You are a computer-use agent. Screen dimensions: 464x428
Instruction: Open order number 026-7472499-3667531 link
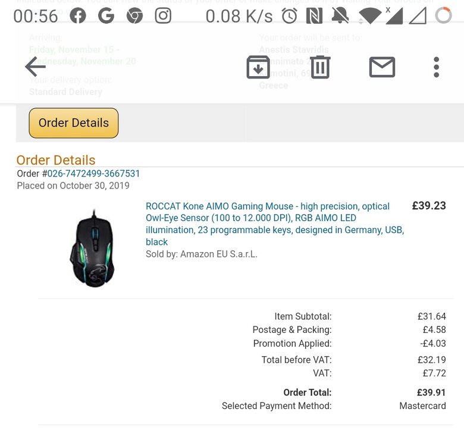(x=93, y=174)
